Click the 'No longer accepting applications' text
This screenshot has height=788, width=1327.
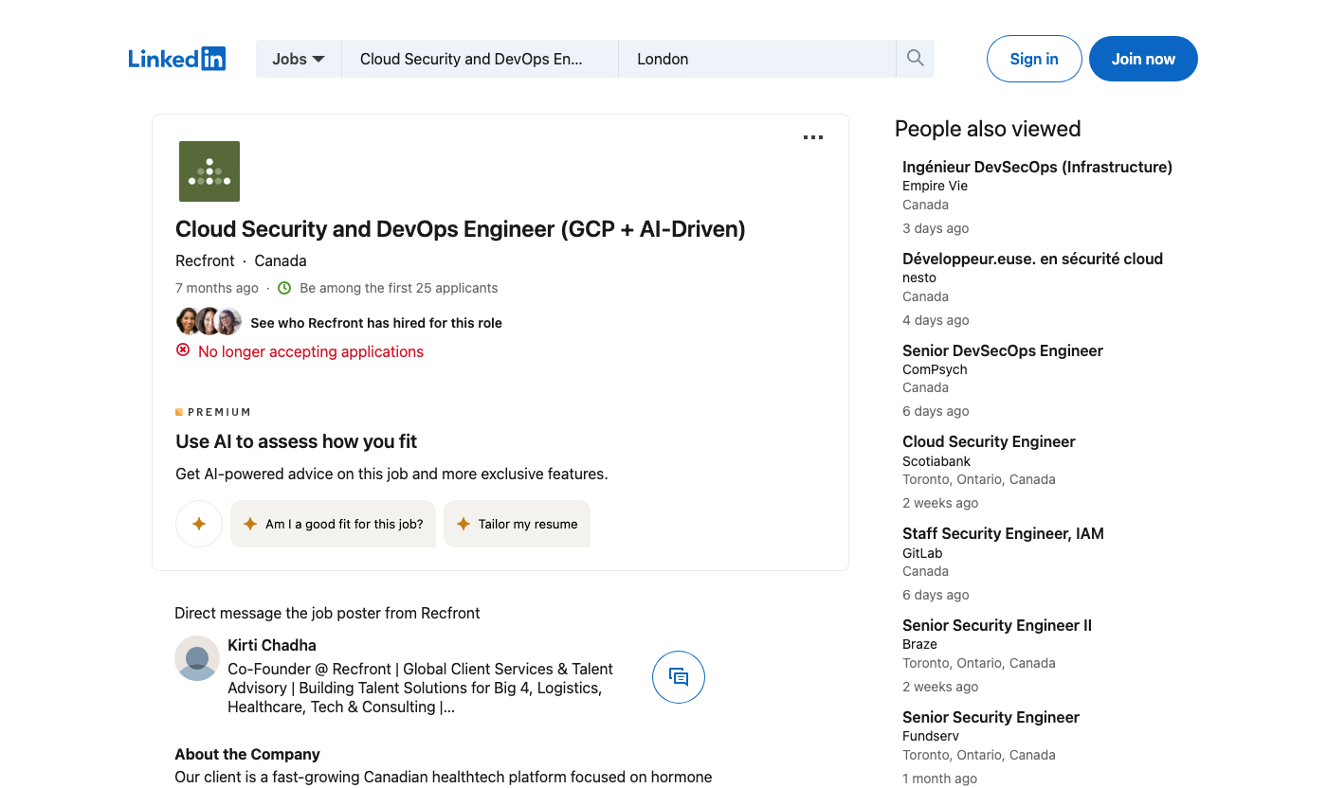click(311, 351)
